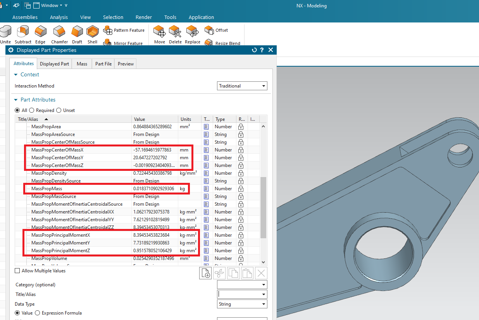This screenshot has width=479, height=320.
Task: Open the Data Type dropdown
Action: pyautogui.click(x=242, y=304)
